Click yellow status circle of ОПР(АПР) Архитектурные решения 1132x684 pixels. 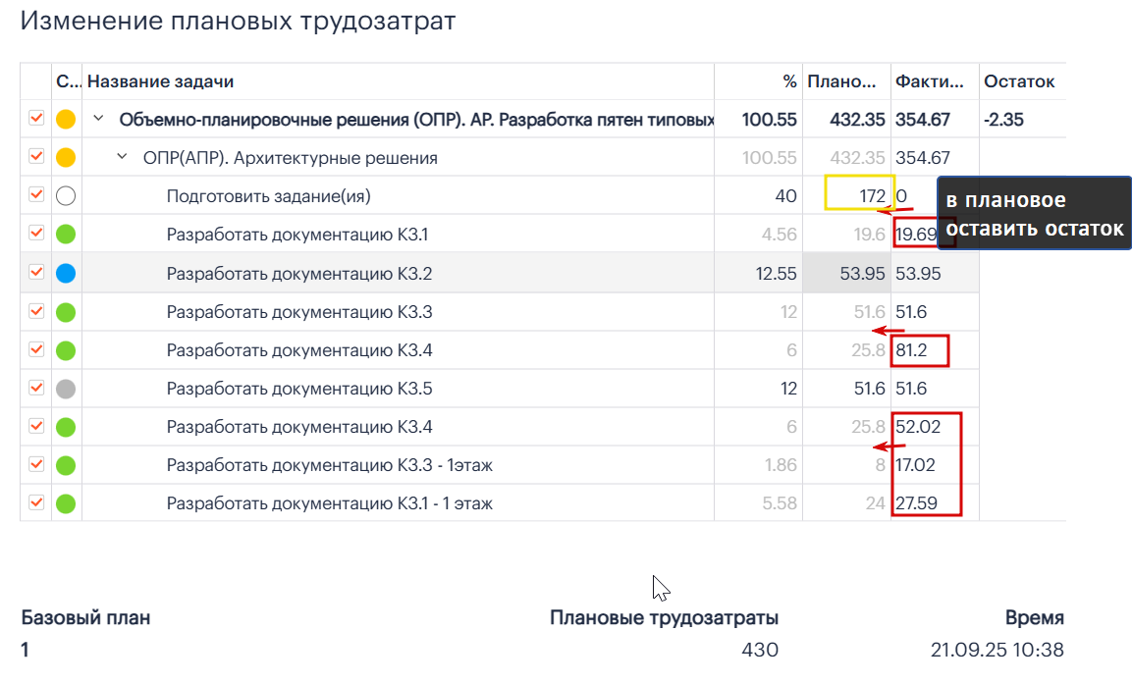click(x=66, y=157)
